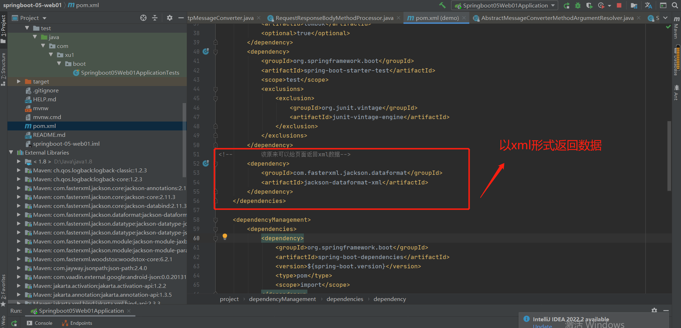
Task: Place the cursor on the jackson-dataformat-xml artifactId line
Action: point(344,182)
